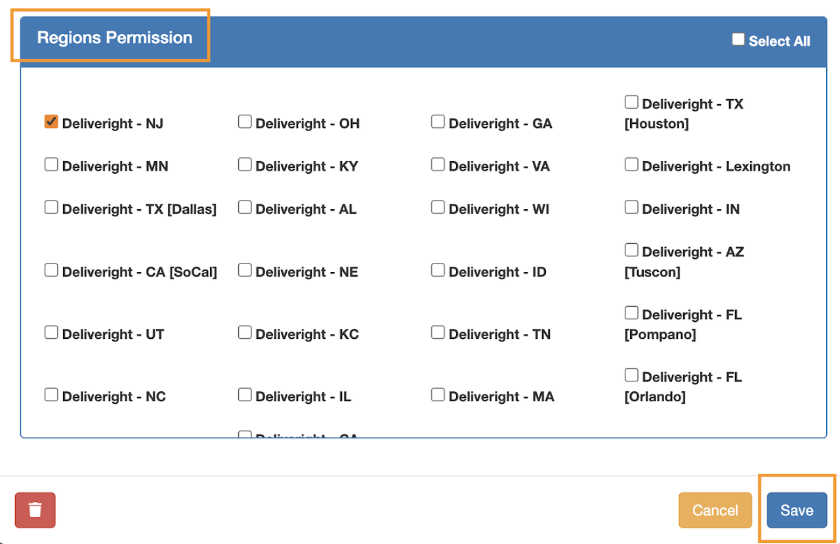The height and width of the screenshot is (544, 840).
Task: Click the red trash delete icon
Action: [x=35, y=510]
